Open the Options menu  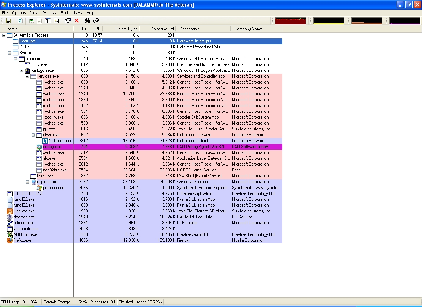19,13
